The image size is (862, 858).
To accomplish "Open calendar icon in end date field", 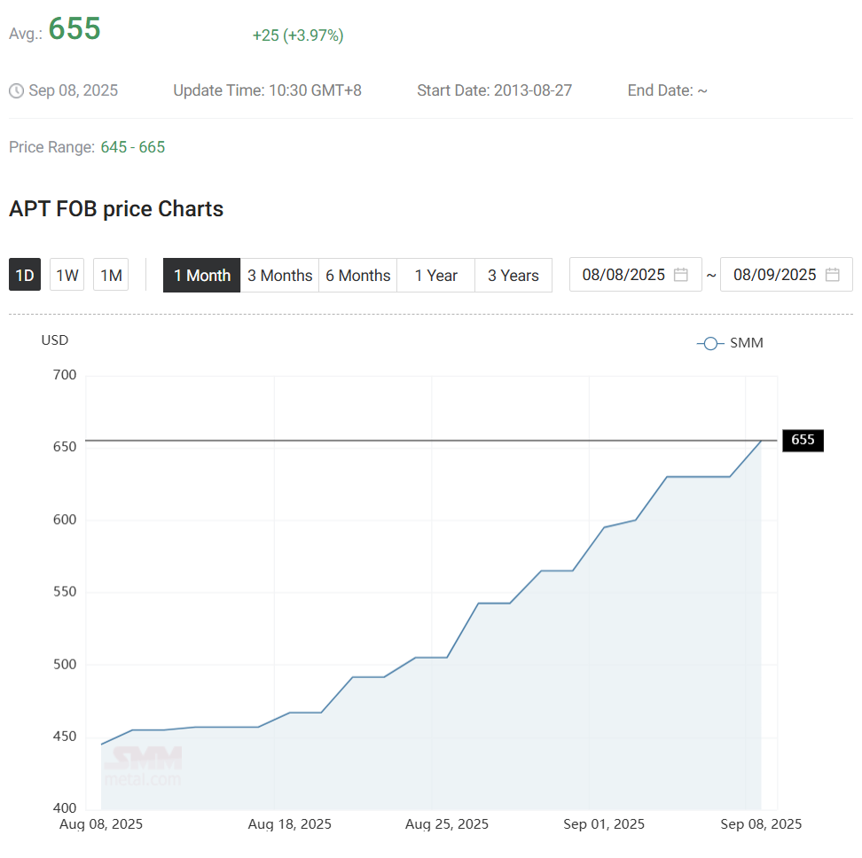I will [x=832, y=275].
